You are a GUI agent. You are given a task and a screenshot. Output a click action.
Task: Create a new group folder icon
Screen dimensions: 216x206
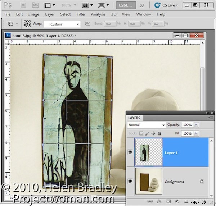pyautogui.click(x=186, y=201)
